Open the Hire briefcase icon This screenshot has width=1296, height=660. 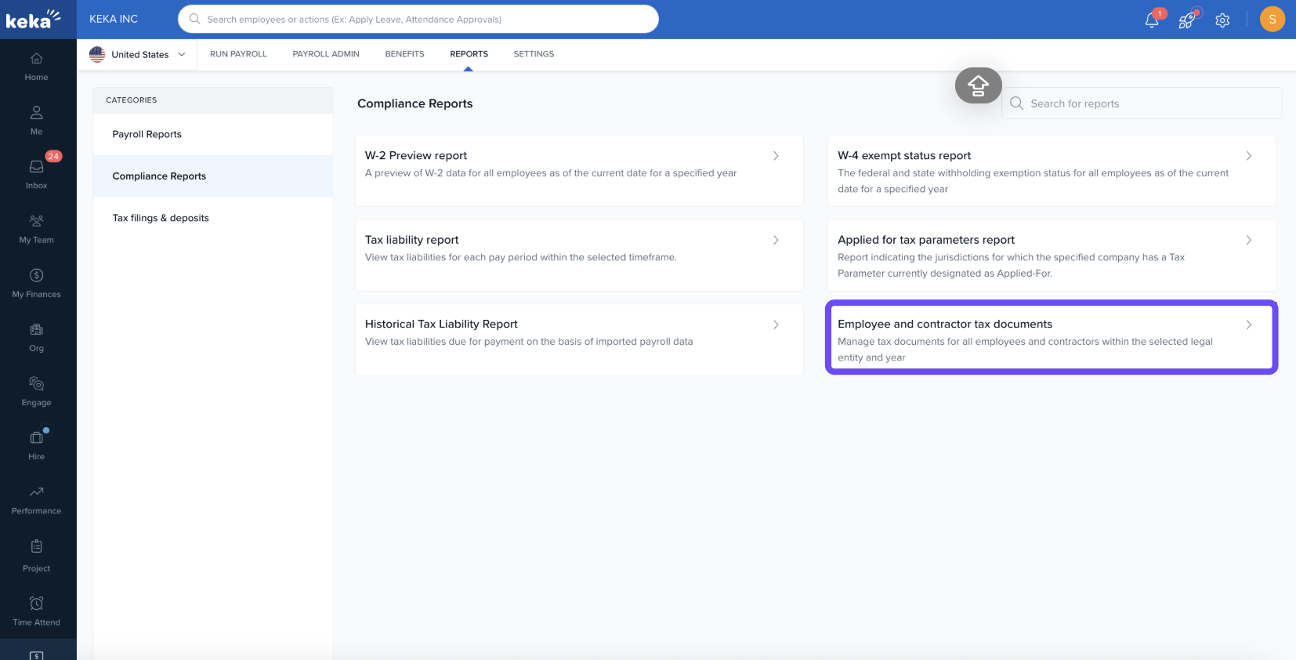click(36, 438)
